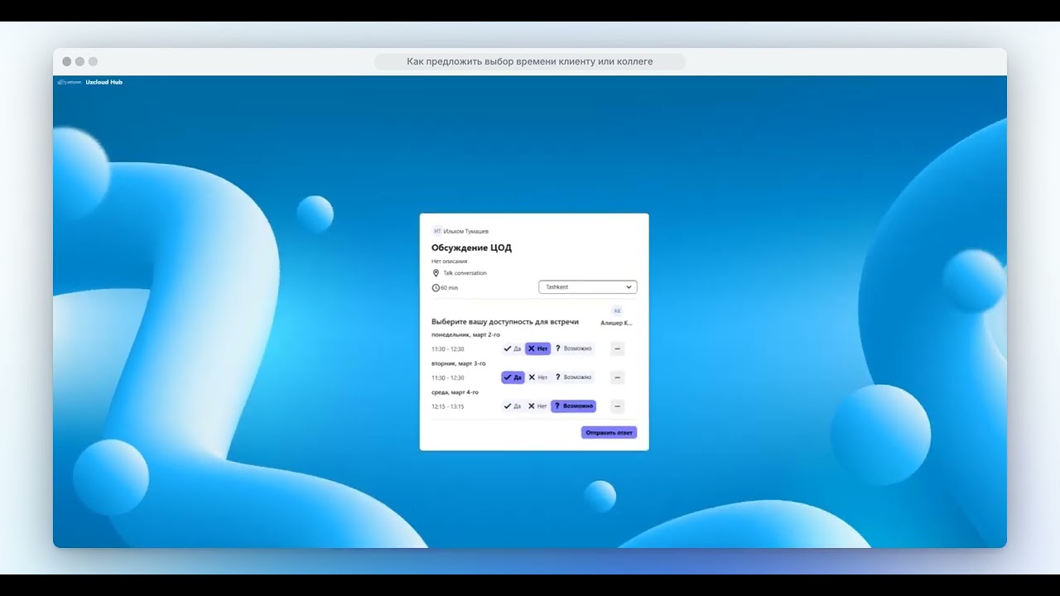Click the ИТ organizer avatar
This screenshot has height=596, width=1060.
436,231
